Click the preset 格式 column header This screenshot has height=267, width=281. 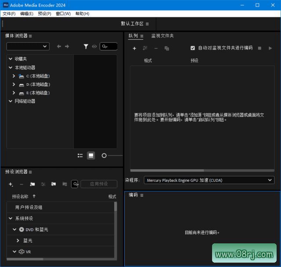click(112, 197)
